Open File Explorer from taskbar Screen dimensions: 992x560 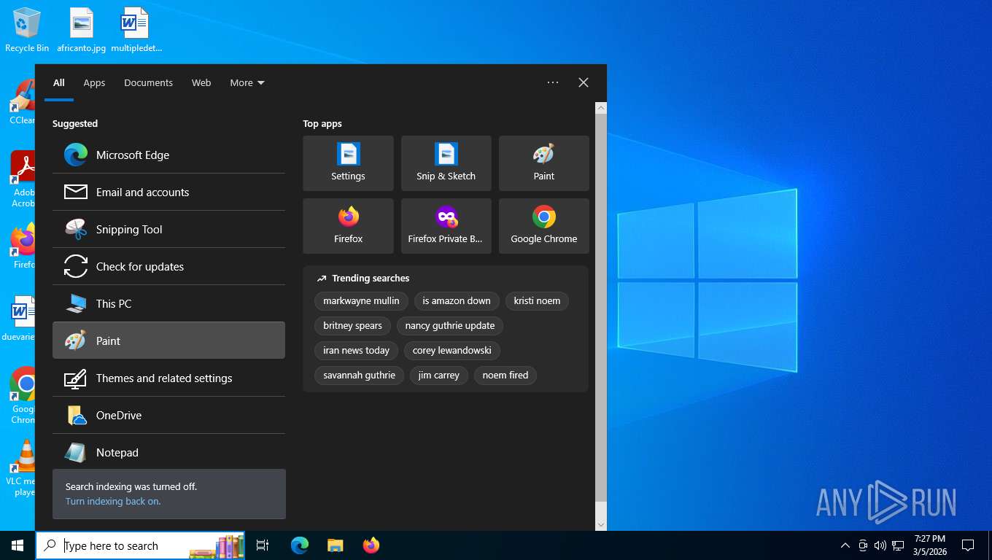tap(335, 545)
